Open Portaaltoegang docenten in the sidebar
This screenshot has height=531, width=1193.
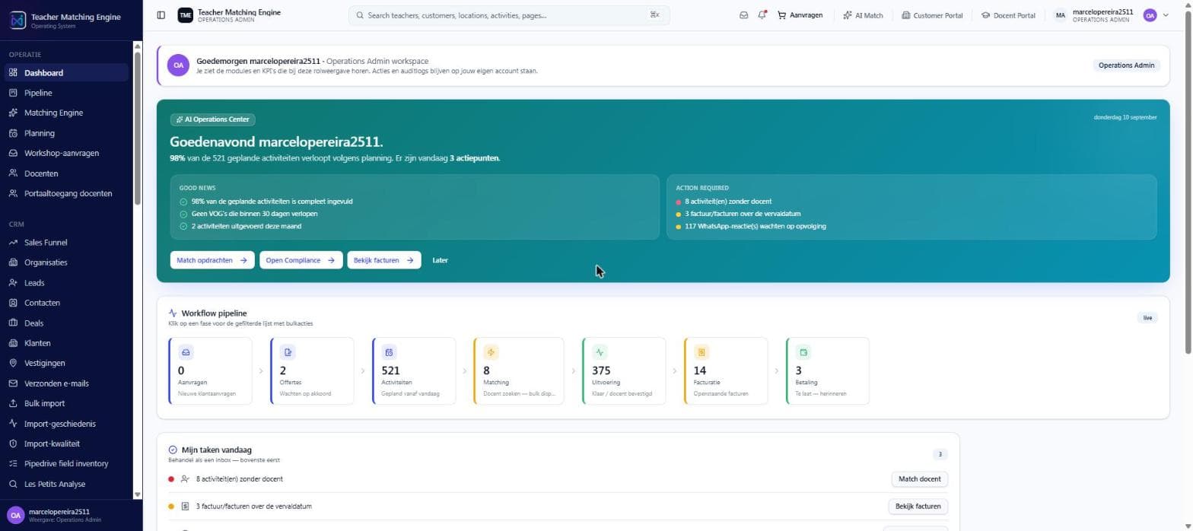pyautogui.click(x=66, y=193)
